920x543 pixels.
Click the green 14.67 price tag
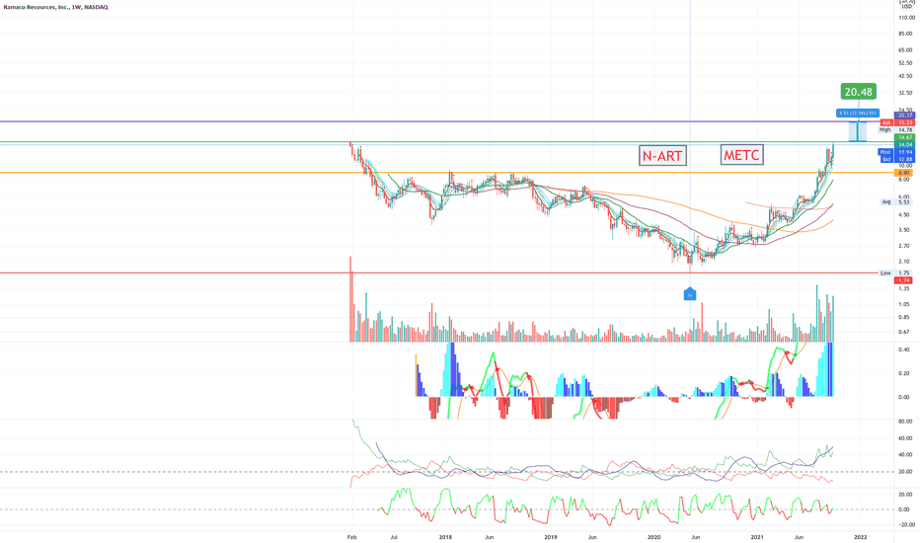pyautogui.click(x=905, y=137)
